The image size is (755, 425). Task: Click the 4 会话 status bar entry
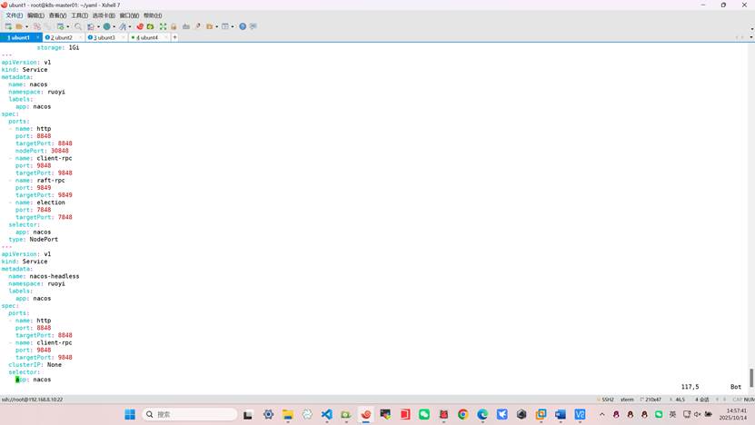702,400
